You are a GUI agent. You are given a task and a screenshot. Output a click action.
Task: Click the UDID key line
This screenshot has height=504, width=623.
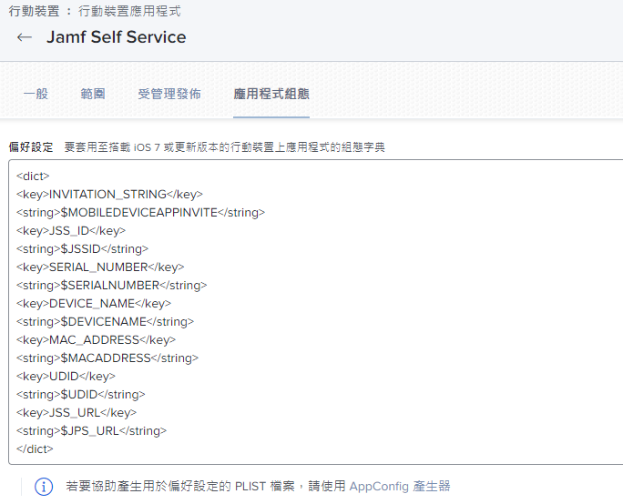pyautogui.click(x=66, y=377)
